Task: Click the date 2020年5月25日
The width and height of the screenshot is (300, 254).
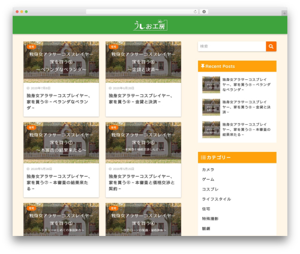Action: (124, 169)
